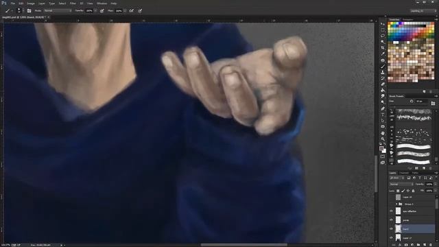This screenshot has width=439, height=247.
Task: Create a new group folder icon
Action: (418, 245)
